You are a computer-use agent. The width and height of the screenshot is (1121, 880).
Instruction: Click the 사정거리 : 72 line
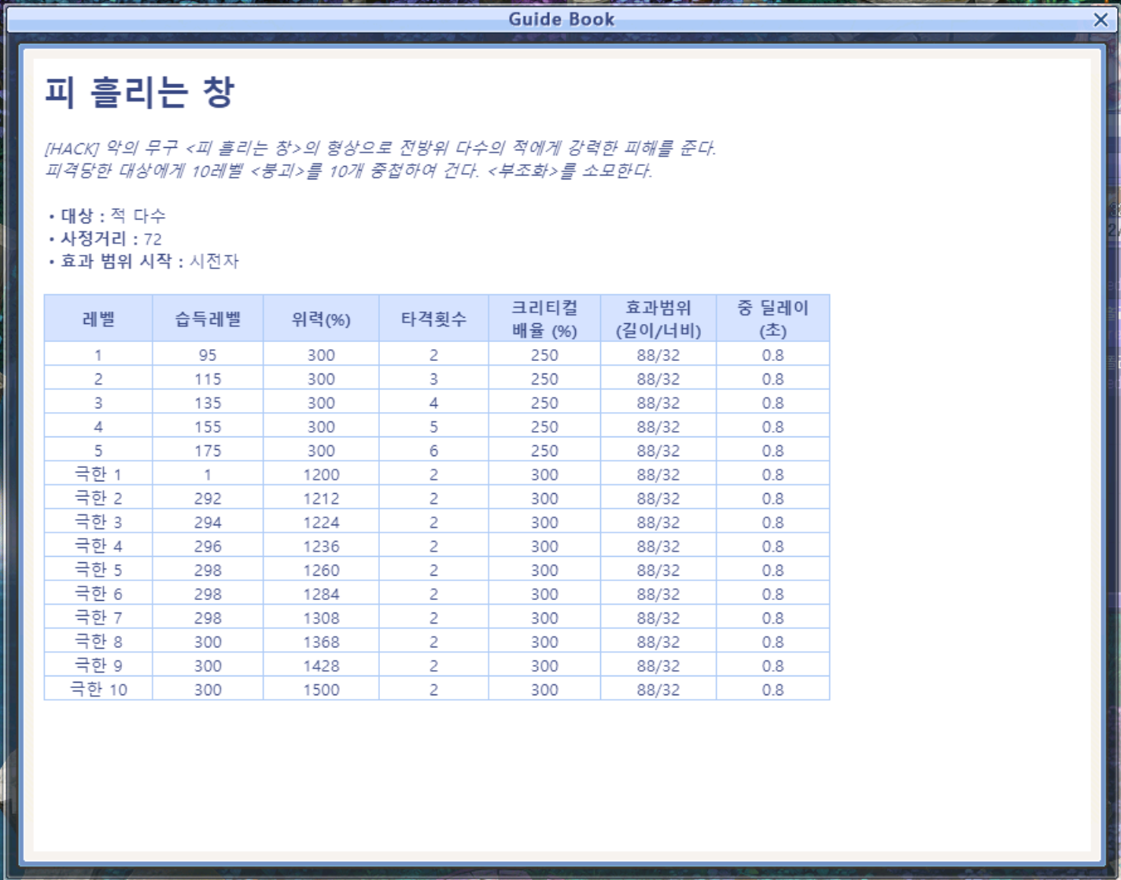105,238
